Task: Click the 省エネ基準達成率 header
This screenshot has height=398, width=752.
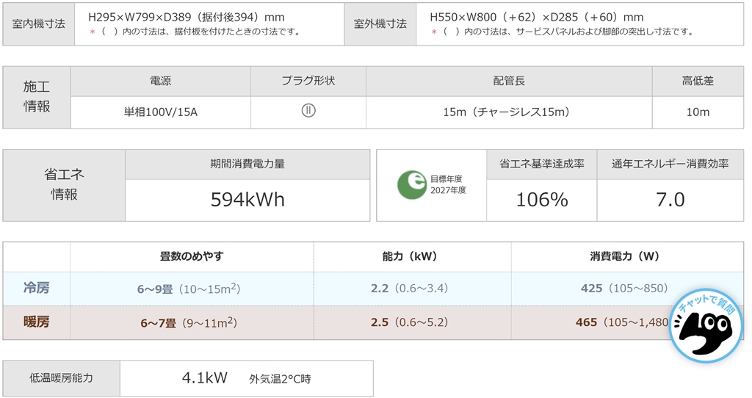Action: click(x=542, y=164)
